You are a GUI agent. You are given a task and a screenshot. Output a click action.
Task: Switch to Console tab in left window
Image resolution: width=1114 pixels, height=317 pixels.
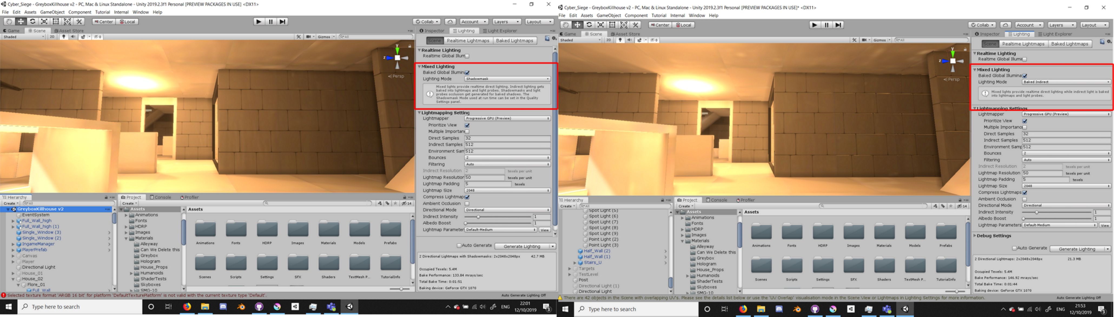click(160, 197)
